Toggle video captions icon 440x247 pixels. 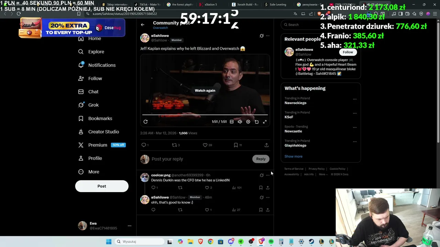pos(232,122)
